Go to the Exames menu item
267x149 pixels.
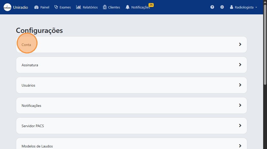pyautogui.click(x=65, y=7)
